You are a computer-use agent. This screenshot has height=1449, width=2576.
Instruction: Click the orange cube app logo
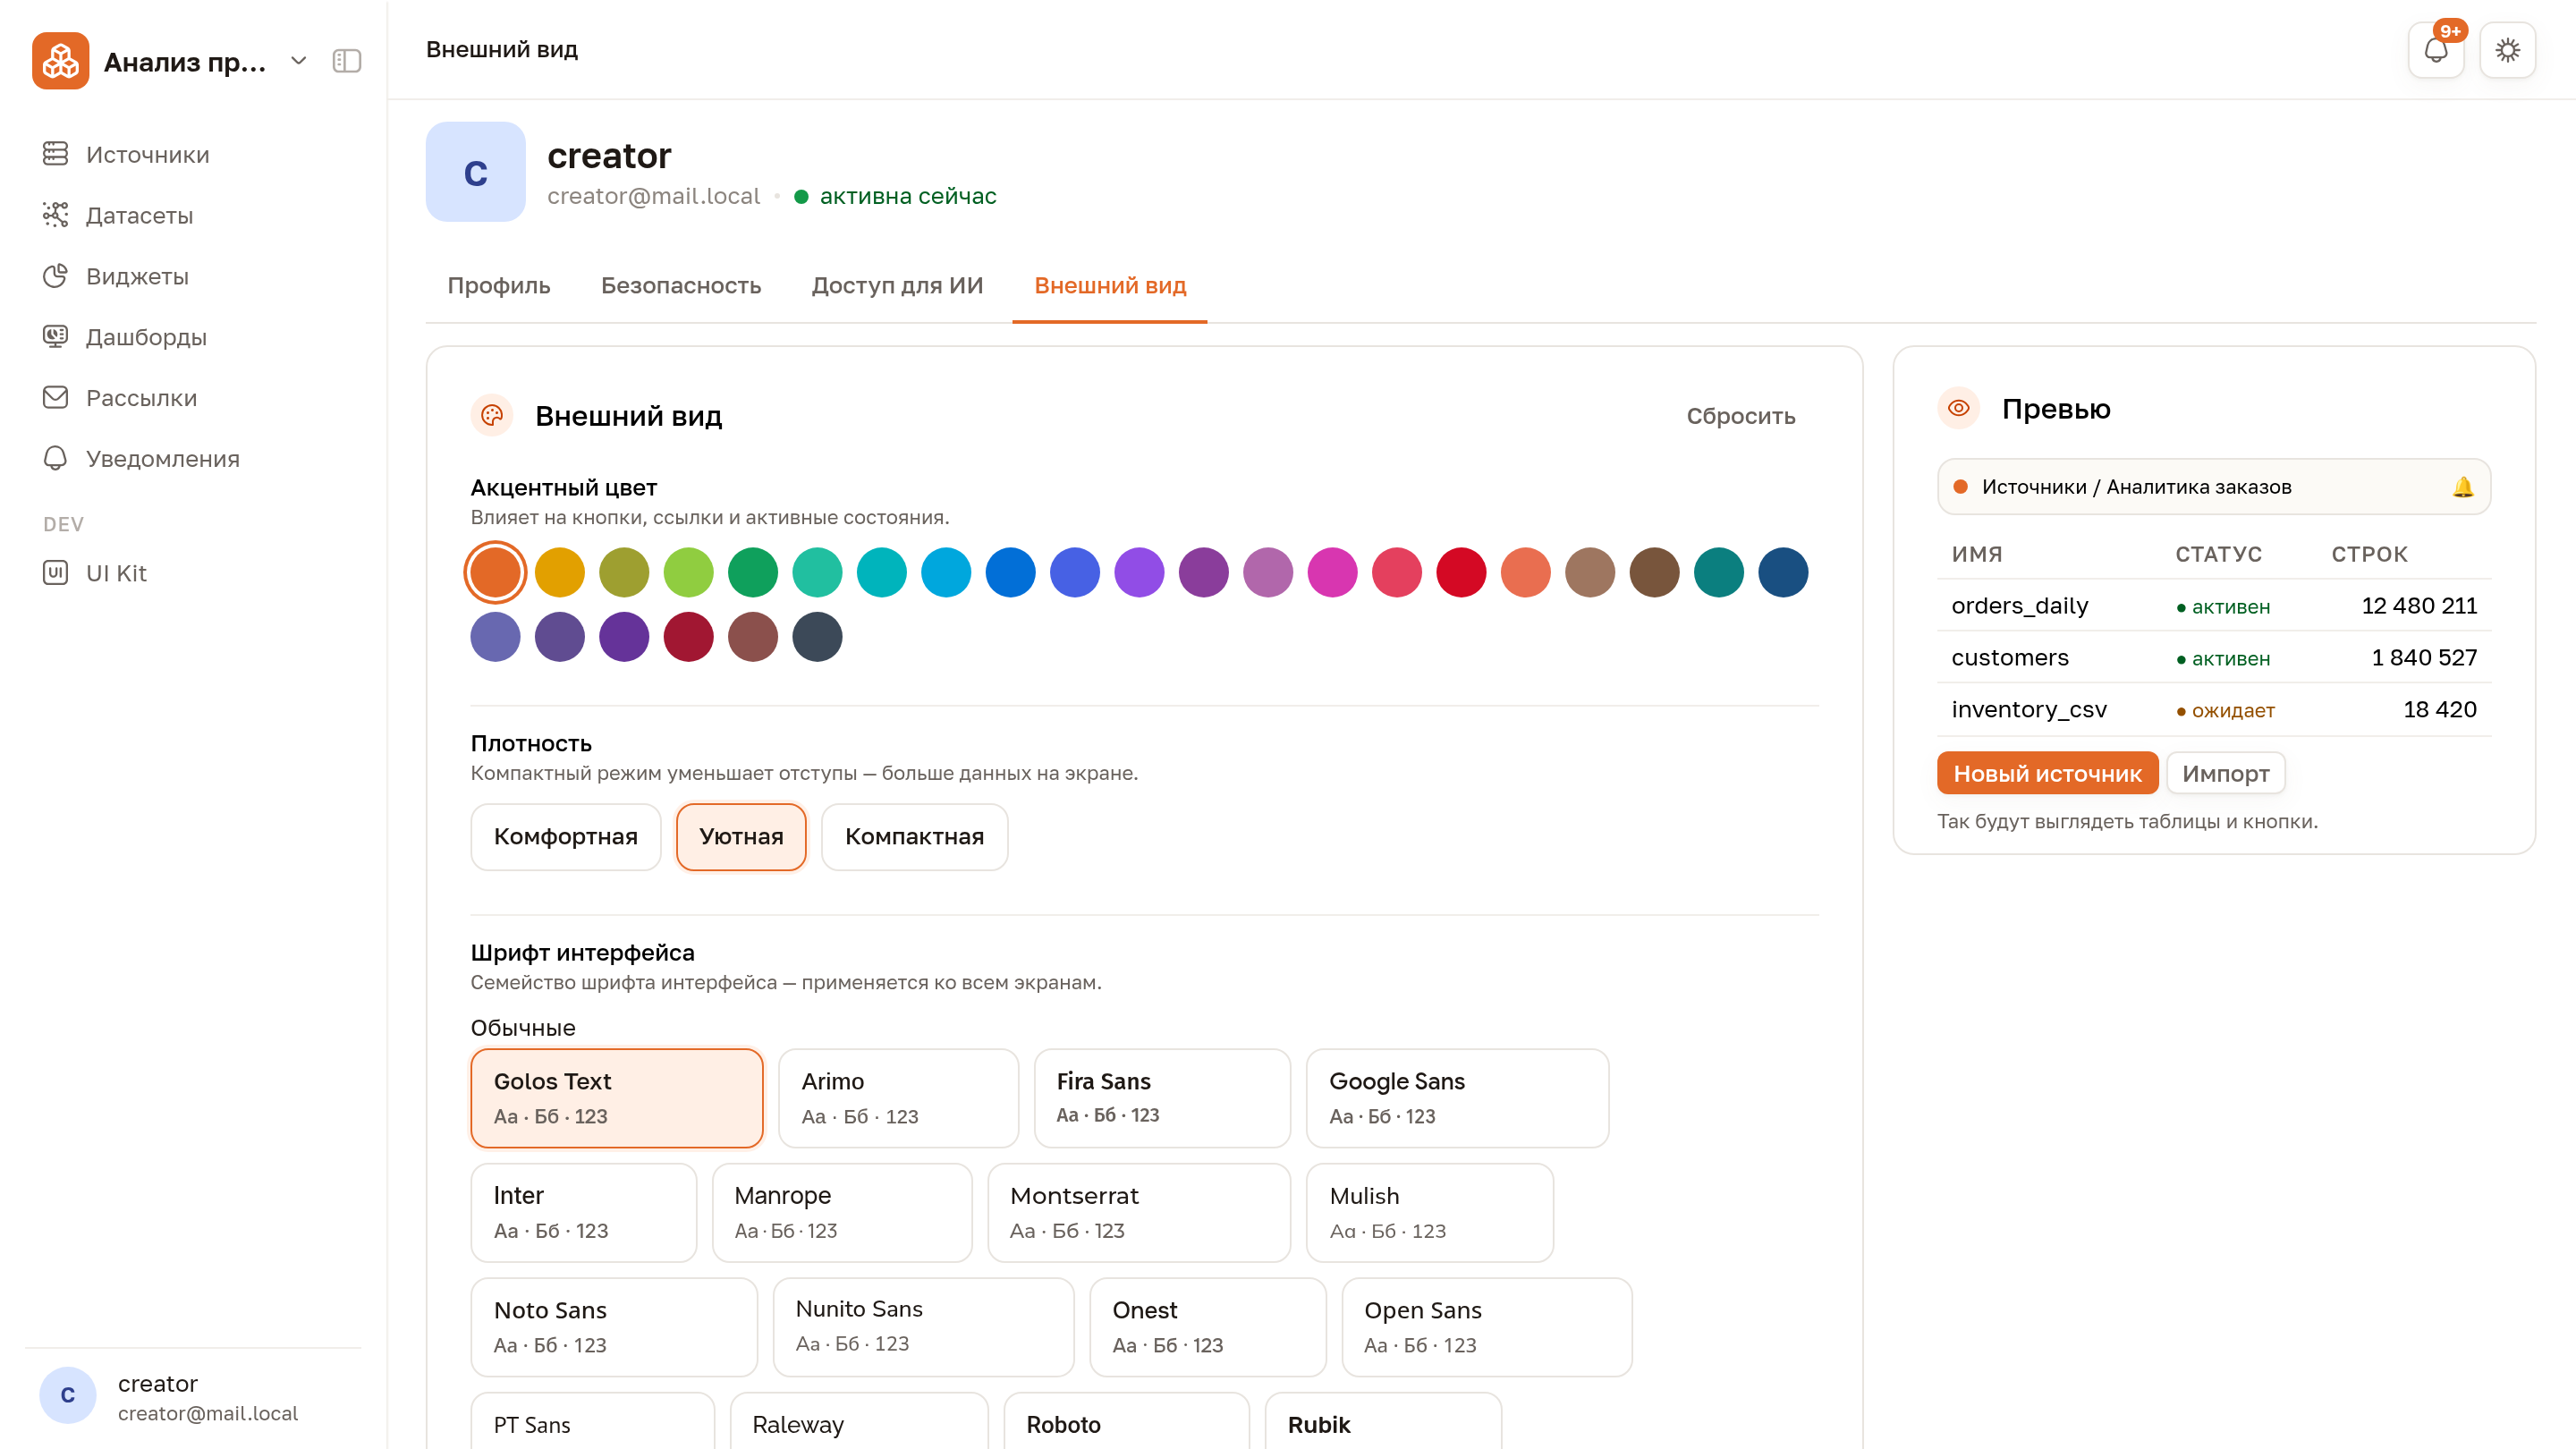tap(60, 61)
